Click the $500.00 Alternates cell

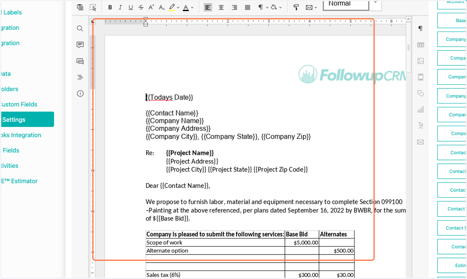(x=337, y=251)
